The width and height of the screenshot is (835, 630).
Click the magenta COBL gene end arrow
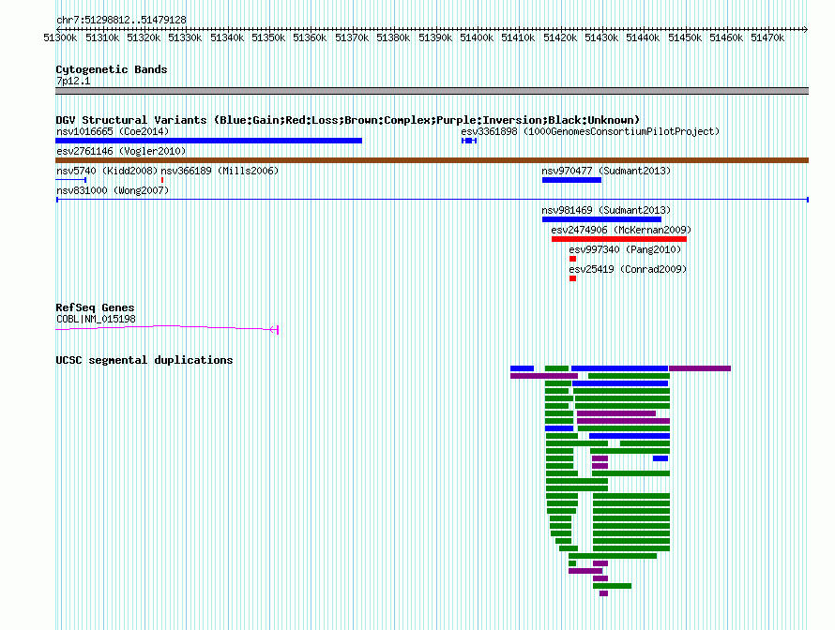coord(274,330)
